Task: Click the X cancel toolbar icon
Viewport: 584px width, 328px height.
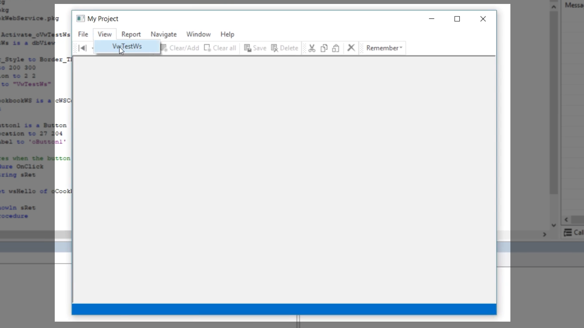Action: coord(351,48)
